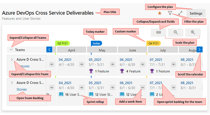Click plus before April in Stories row

click(52, 87)
